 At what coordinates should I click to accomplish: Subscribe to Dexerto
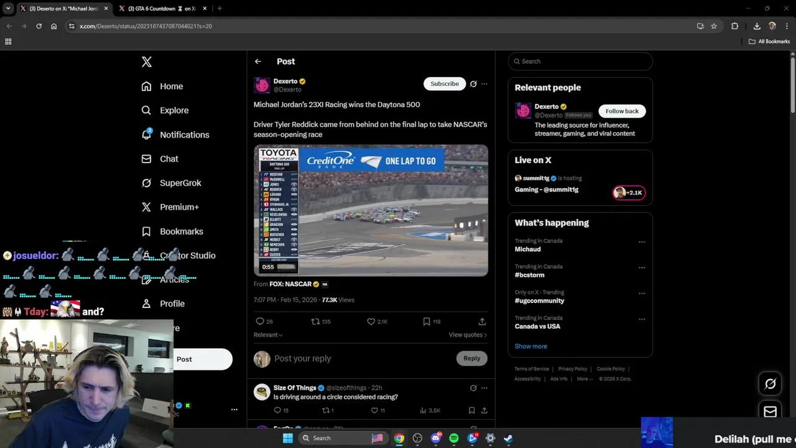tap(445, 84)
